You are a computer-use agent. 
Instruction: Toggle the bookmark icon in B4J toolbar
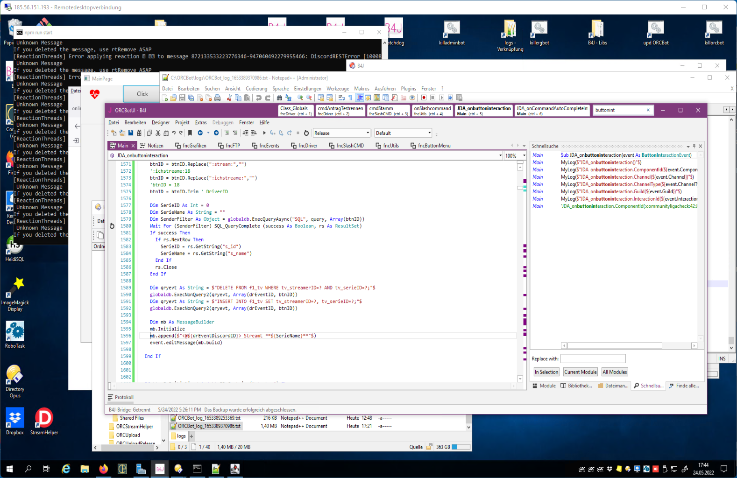tap(190, 133)
